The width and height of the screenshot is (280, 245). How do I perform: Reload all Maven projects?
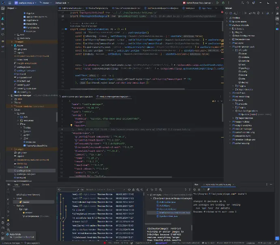tap(226, 13)
